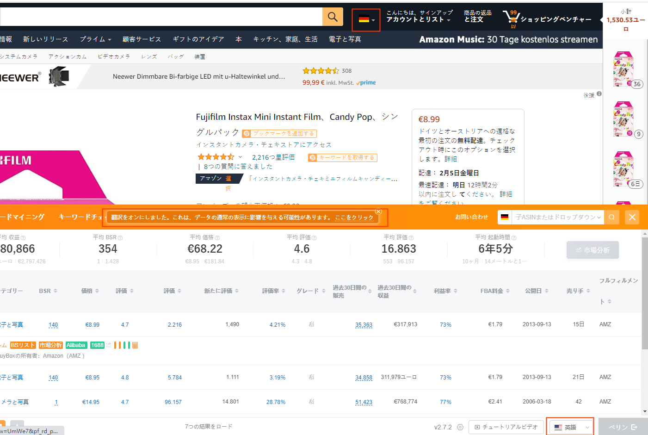648x435 pixels.
Task: Click the orange 市場分析 tag in product row
Action: point(50,345)
